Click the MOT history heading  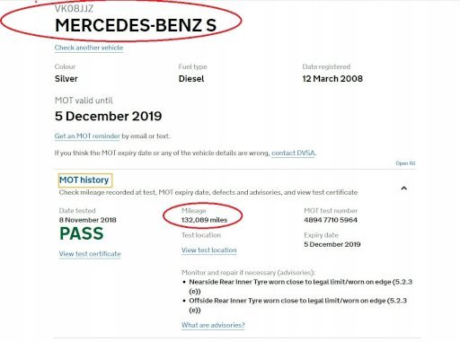(x=84, y=180)
